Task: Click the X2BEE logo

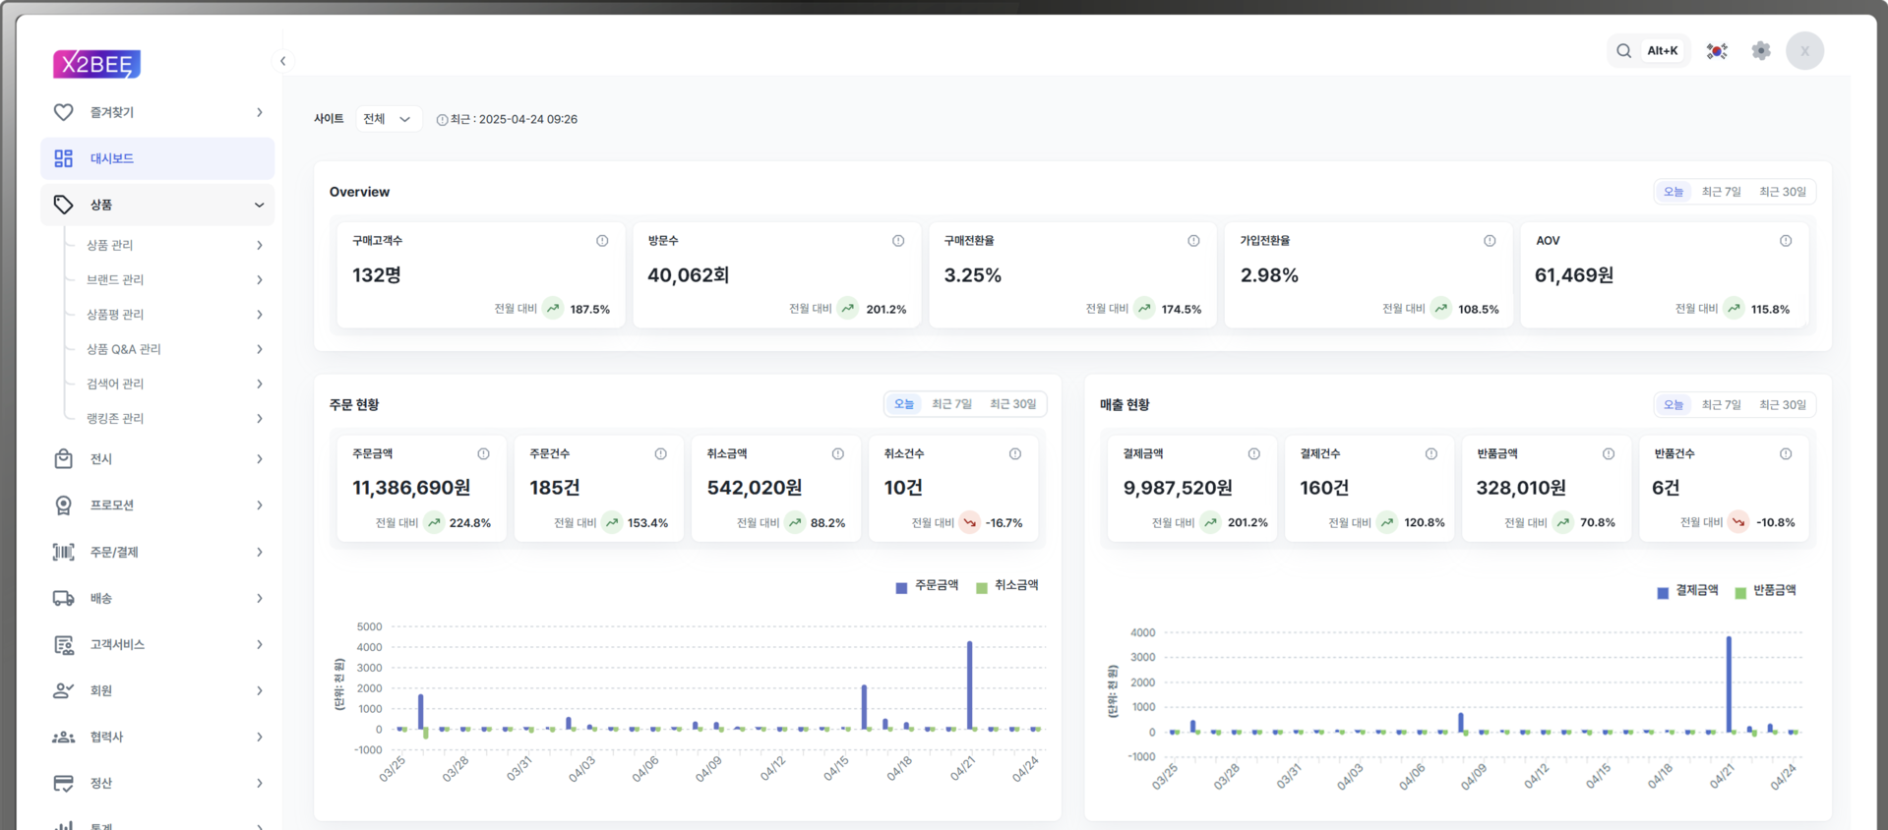Action: 96,65
